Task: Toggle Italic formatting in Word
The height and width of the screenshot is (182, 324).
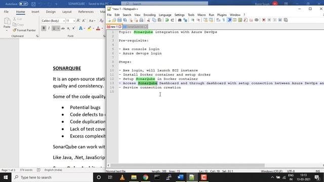Action: 49,28
